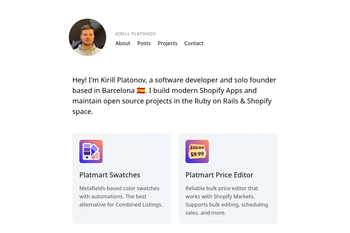Click the purple color palette card graphic
This screenshot has height=233, width=350.
[x=87, y=151]
